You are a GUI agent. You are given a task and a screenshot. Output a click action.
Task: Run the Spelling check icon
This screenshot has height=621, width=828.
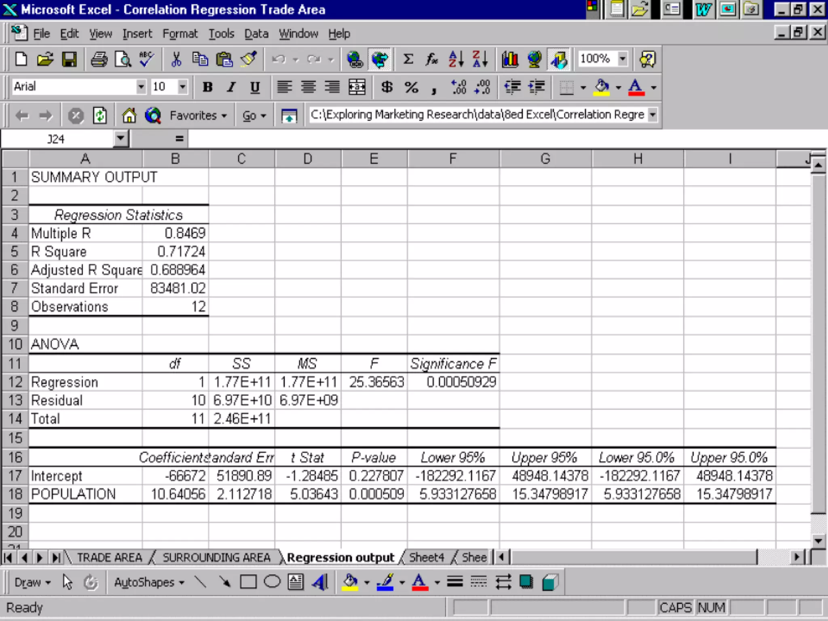coord(146,59)
